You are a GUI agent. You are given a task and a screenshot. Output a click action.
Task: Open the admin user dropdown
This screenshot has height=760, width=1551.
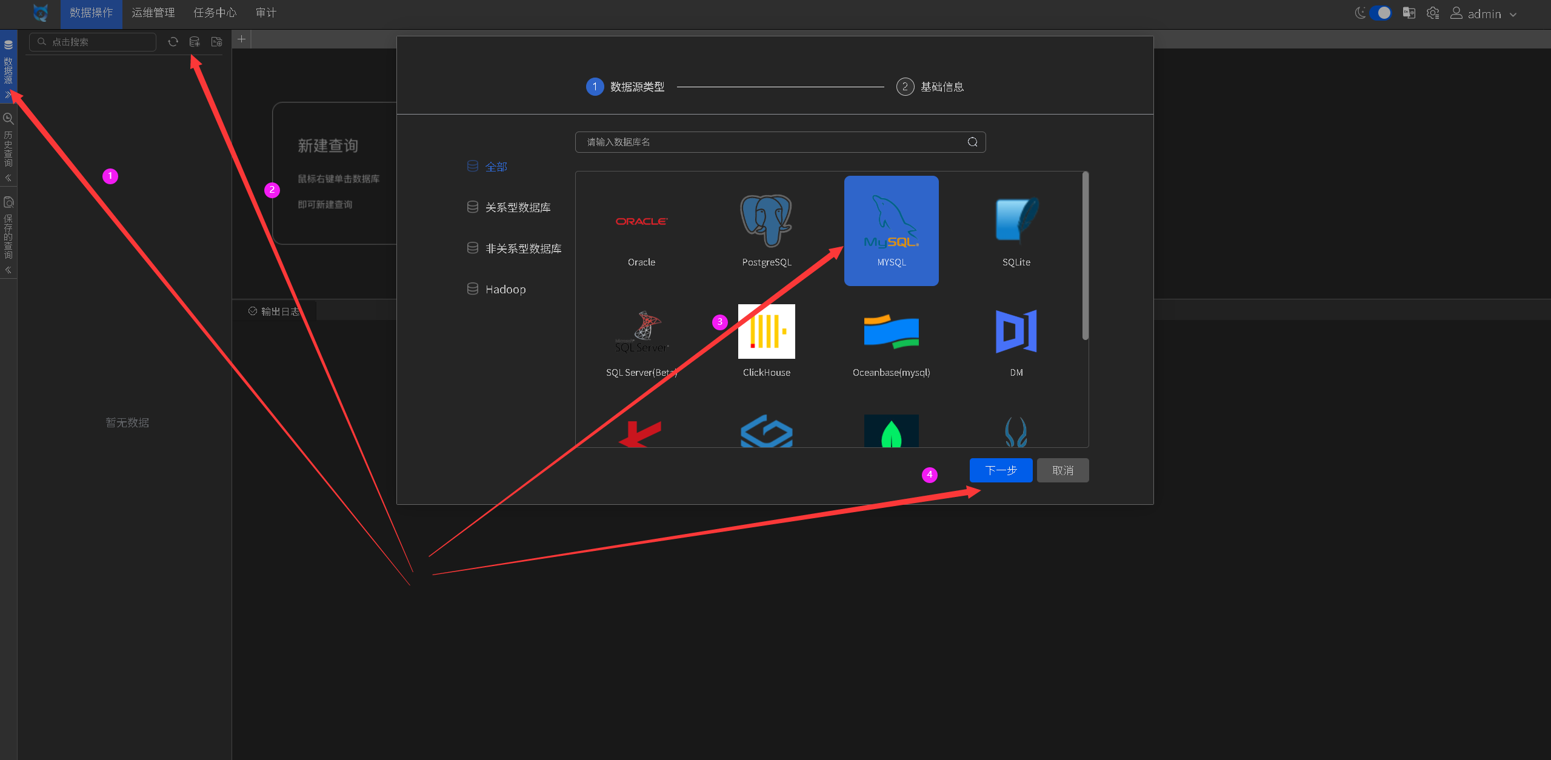coord(1484,14)
